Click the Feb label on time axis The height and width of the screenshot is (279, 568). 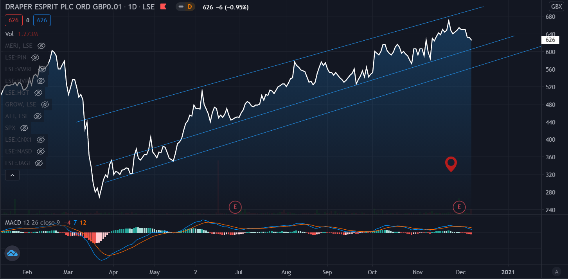click(x=27, y=272)
